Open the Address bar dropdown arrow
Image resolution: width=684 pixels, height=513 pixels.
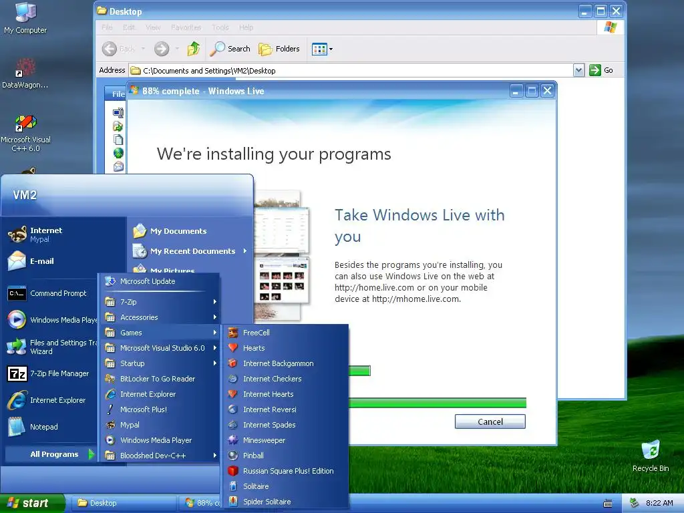pyautogui.click(x=578, y=70)
